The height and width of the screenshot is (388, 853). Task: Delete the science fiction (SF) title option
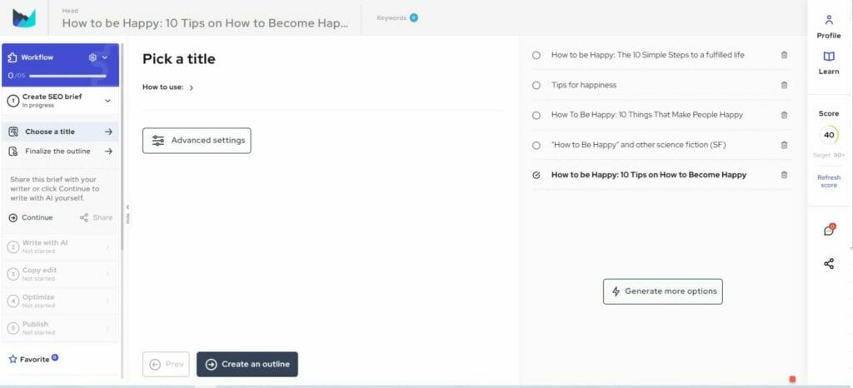click(x=784, y=145)
